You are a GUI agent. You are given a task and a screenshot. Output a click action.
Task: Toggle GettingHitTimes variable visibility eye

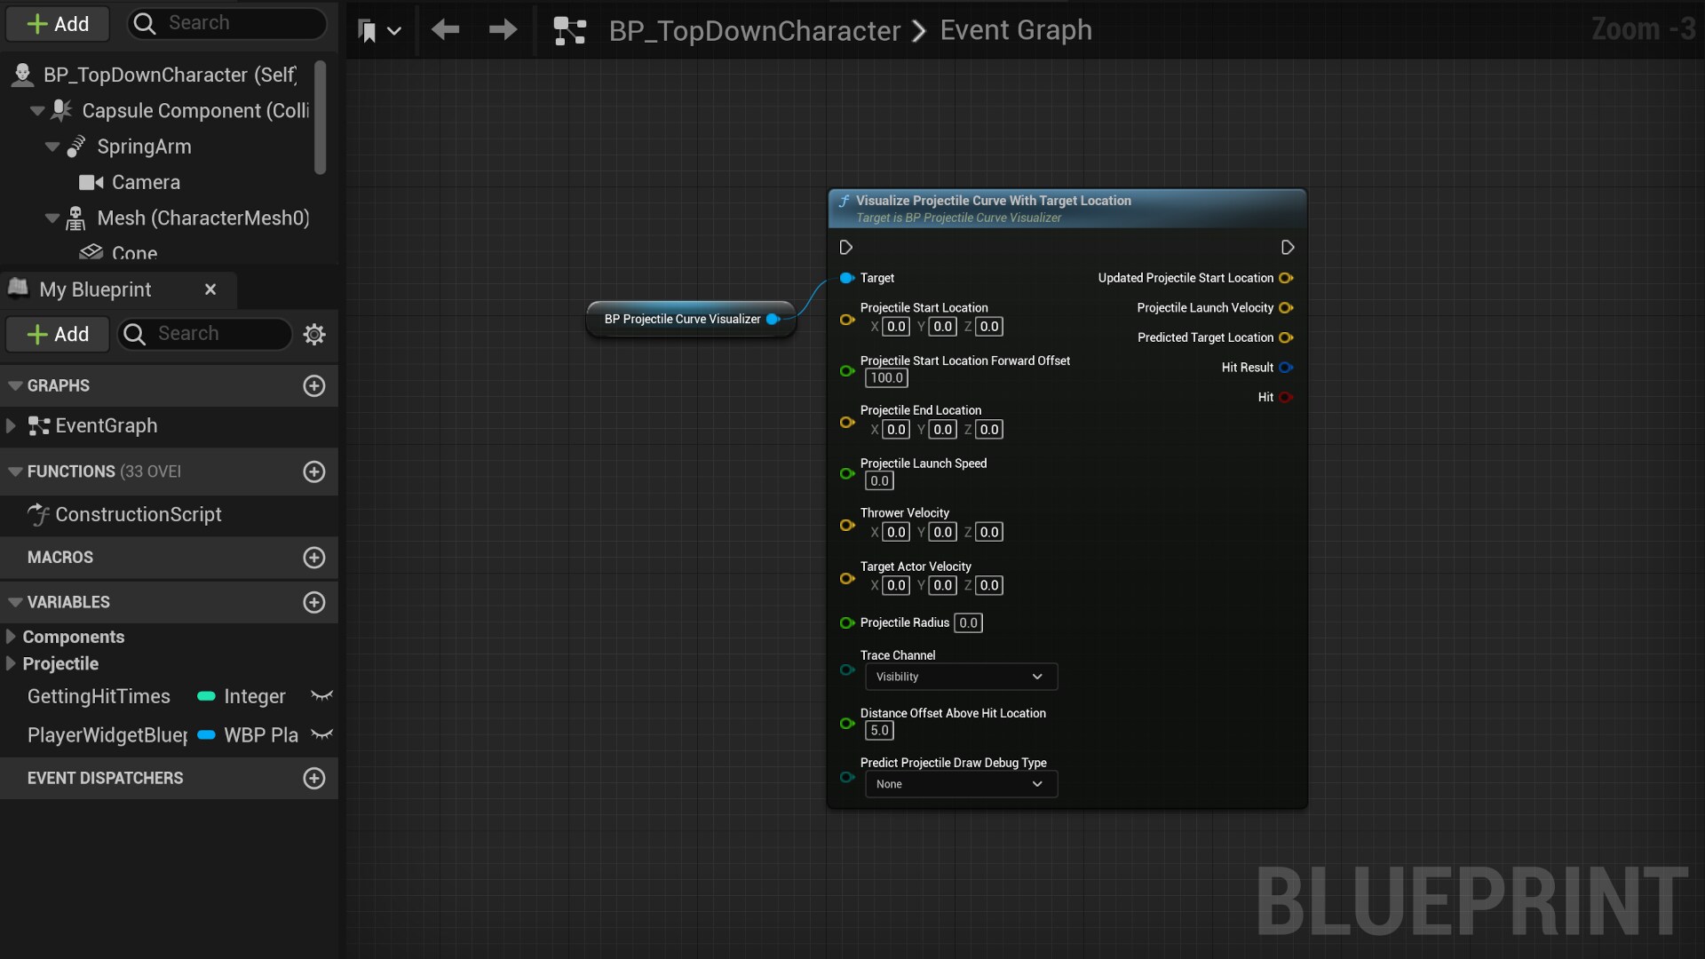pyautogui.click(x=321, y=696)
